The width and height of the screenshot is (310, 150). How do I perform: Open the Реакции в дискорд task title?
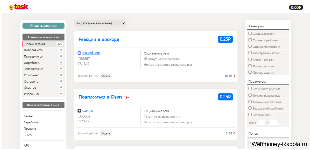[99, 39]
